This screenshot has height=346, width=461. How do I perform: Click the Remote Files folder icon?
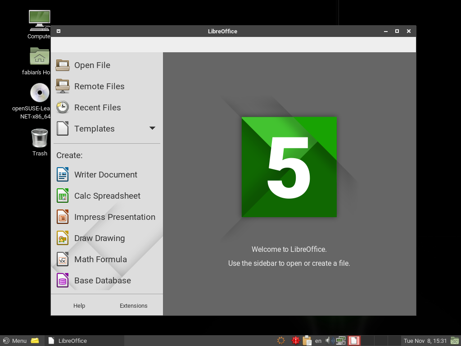click(63, 86)
